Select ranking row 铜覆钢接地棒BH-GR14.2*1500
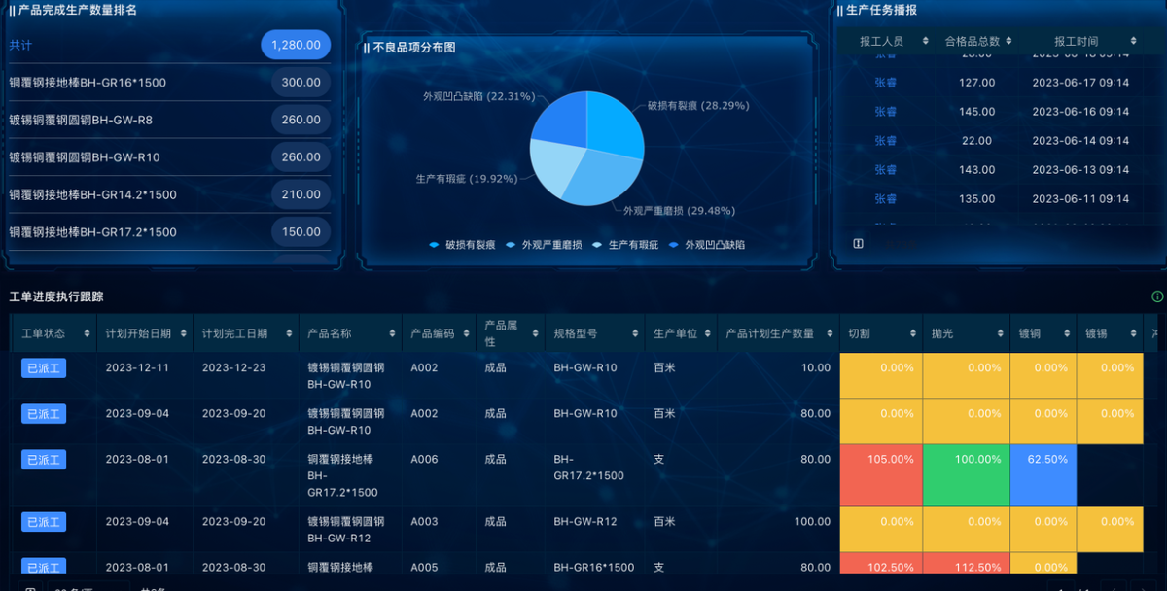 coord(168,194)
